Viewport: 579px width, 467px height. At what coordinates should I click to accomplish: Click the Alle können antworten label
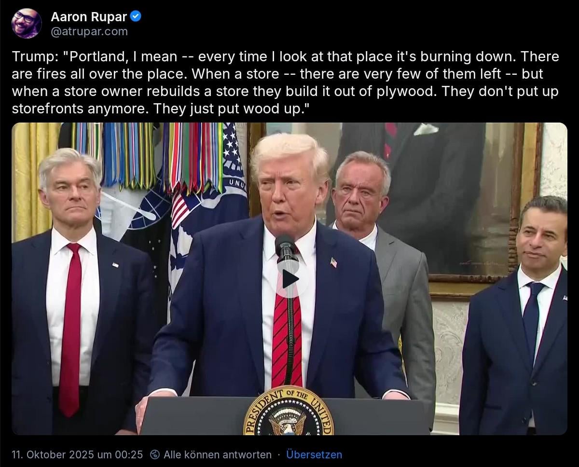click(x=217, y=454)
